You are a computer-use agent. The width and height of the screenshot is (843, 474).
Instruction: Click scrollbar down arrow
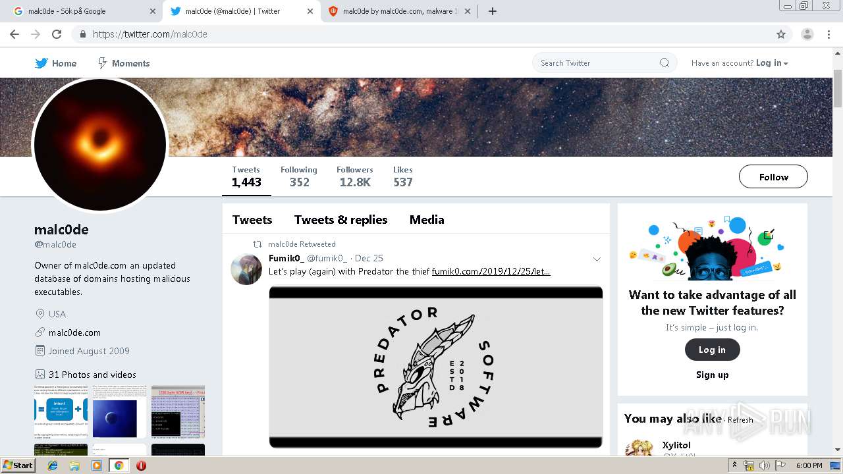tap(838, 450)
